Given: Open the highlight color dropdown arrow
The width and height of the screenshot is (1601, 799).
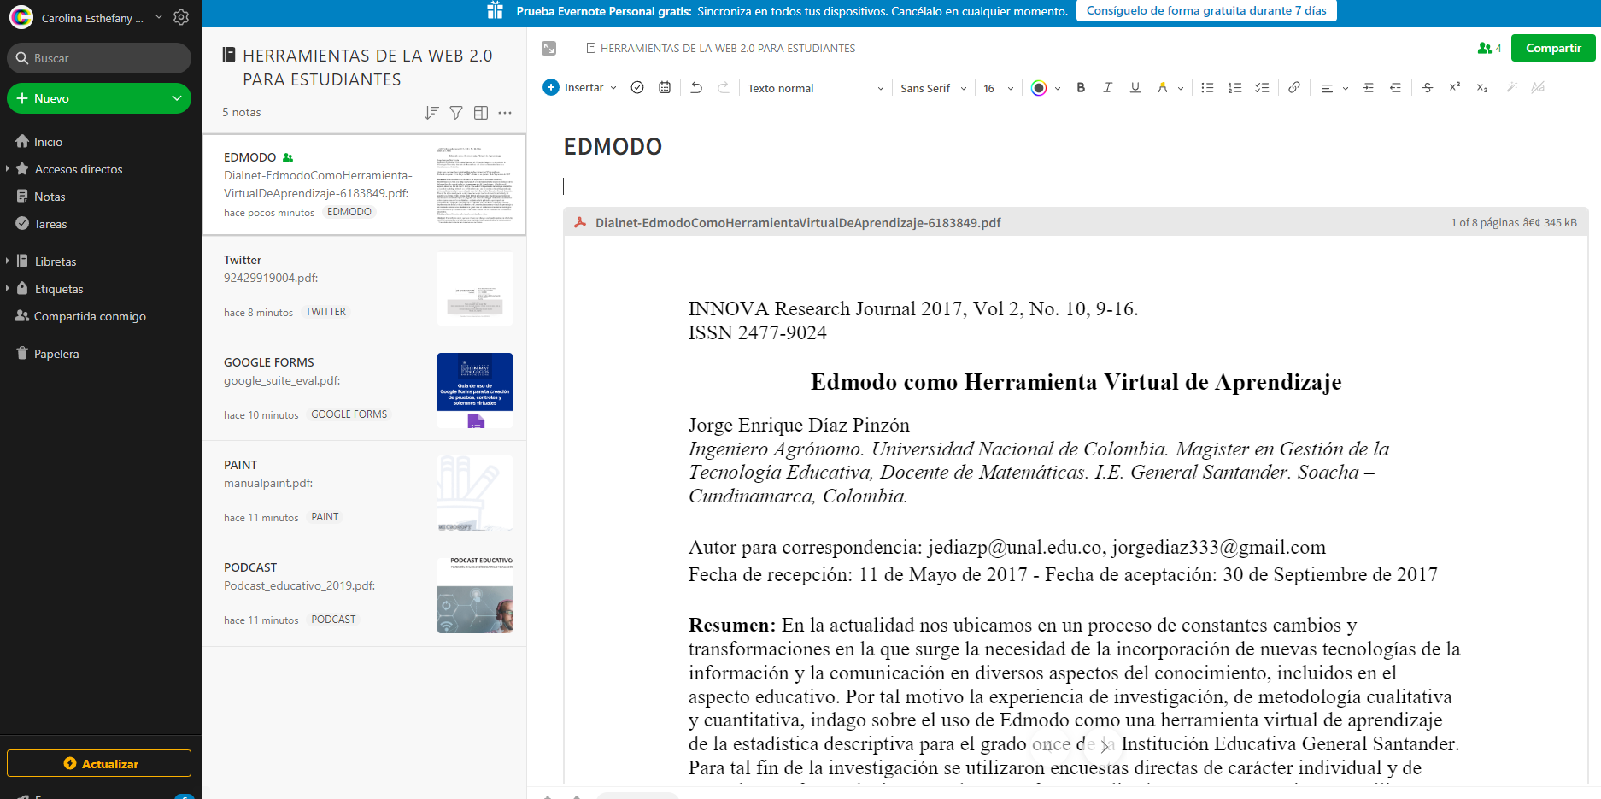Looking at the screenshot, I should click(x=1181, y=88).
